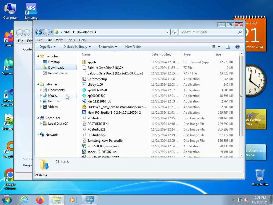This screenshot has width=273, height=205.
Task: Open the Share with dropdown
Action: pos(108,47)
